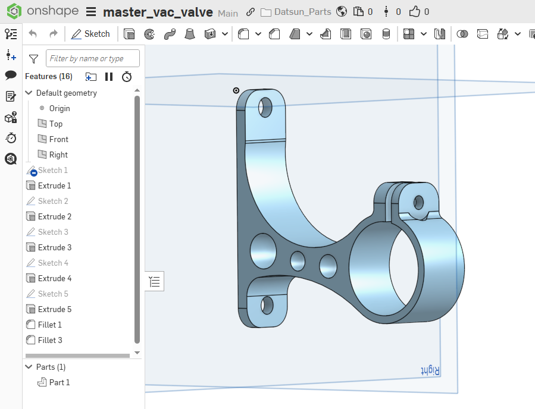Click the redo arrow
Viewport: 535px width, 409px height.
click(x=53, y=34)
